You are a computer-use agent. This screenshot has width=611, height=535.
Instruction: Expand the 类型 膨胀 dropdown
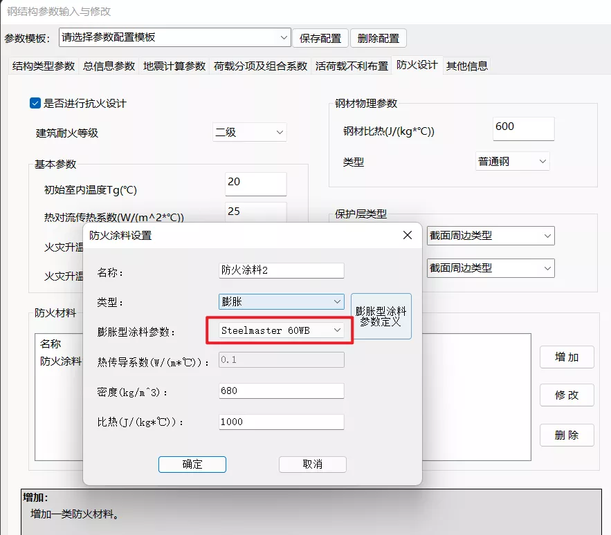pyautogui.click(x=281, y=301)
